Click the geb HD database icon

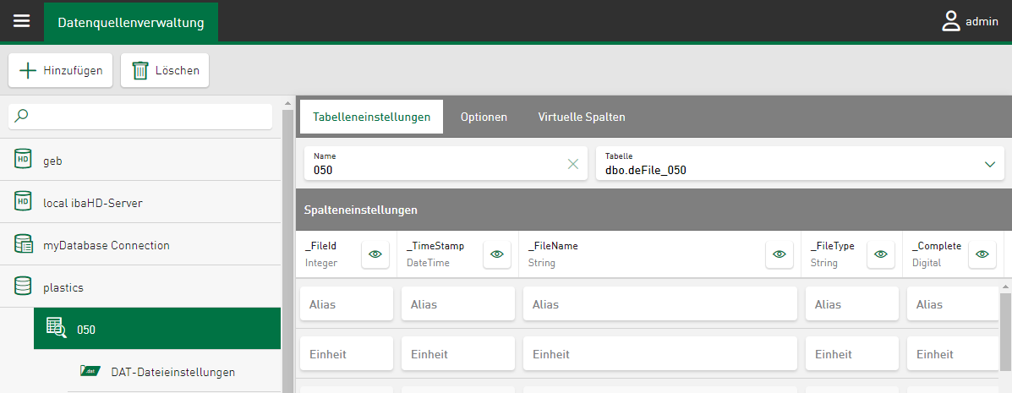(23, 160)
